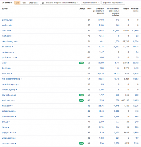
Task: Open the md-eksperiment.org domain link
Action: (x=11, y=79)
